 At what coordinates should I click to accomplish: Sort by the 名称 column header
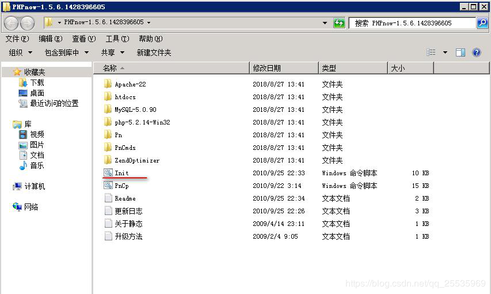point(172,68)
